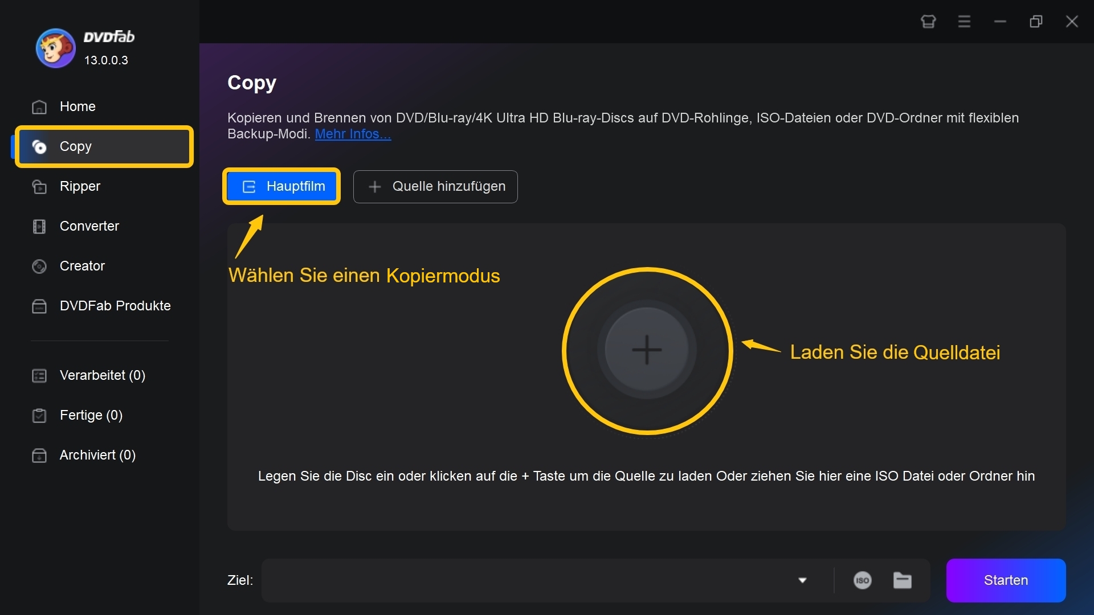This screenshot has height=615, width=1094.
Task: Expand the Ziel destination dropdown
Action: pyautogui.click(x=802, y=580)
